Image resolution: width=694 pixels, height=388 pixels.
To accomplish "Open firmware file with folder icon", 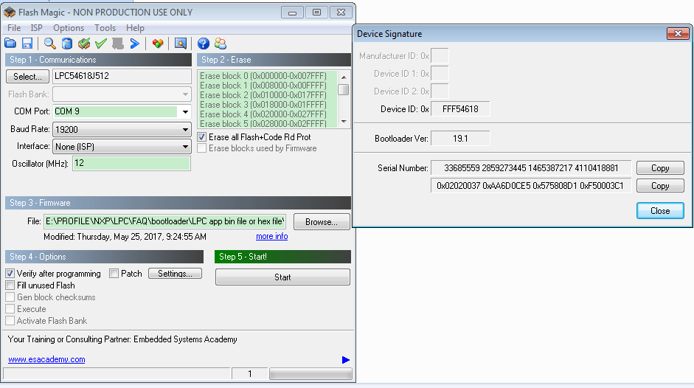I will (x=10, y=44).
